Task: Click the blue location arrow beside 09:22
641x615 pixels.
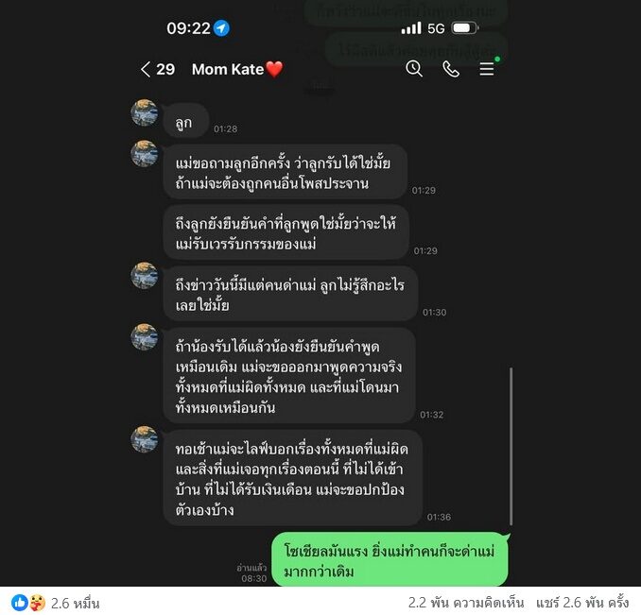Action: [x=221, y=28]
